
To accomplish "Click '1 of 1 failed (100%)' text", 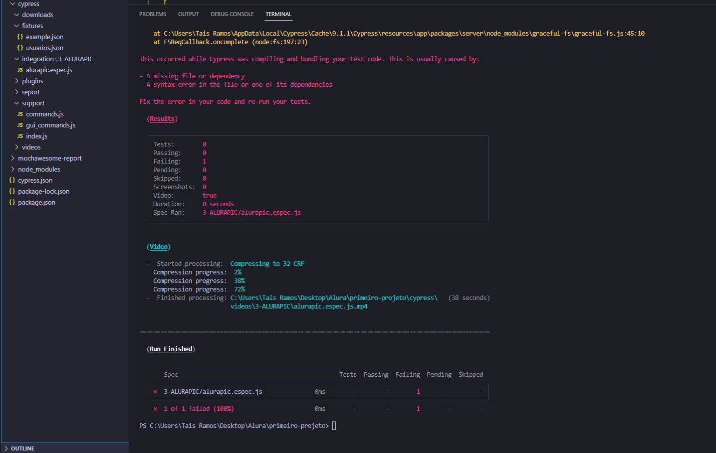I will coord(199,409).
